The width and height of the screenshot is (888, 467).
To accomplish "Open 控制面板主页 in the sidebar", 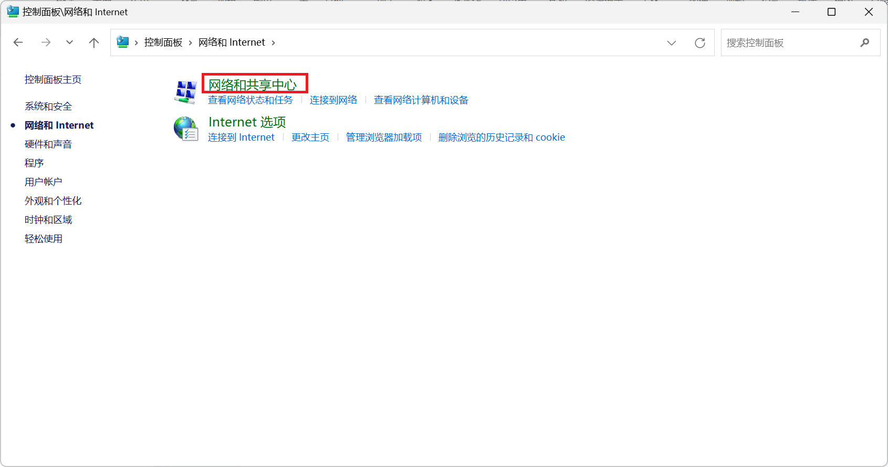I will coord(53,80).
